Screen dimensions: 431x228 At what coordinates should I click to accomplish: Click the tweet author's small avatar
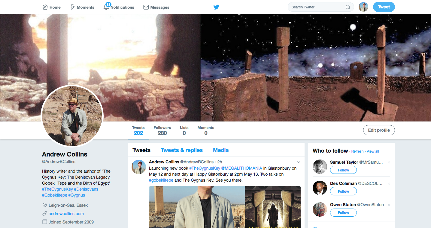(x=139, y=167)
